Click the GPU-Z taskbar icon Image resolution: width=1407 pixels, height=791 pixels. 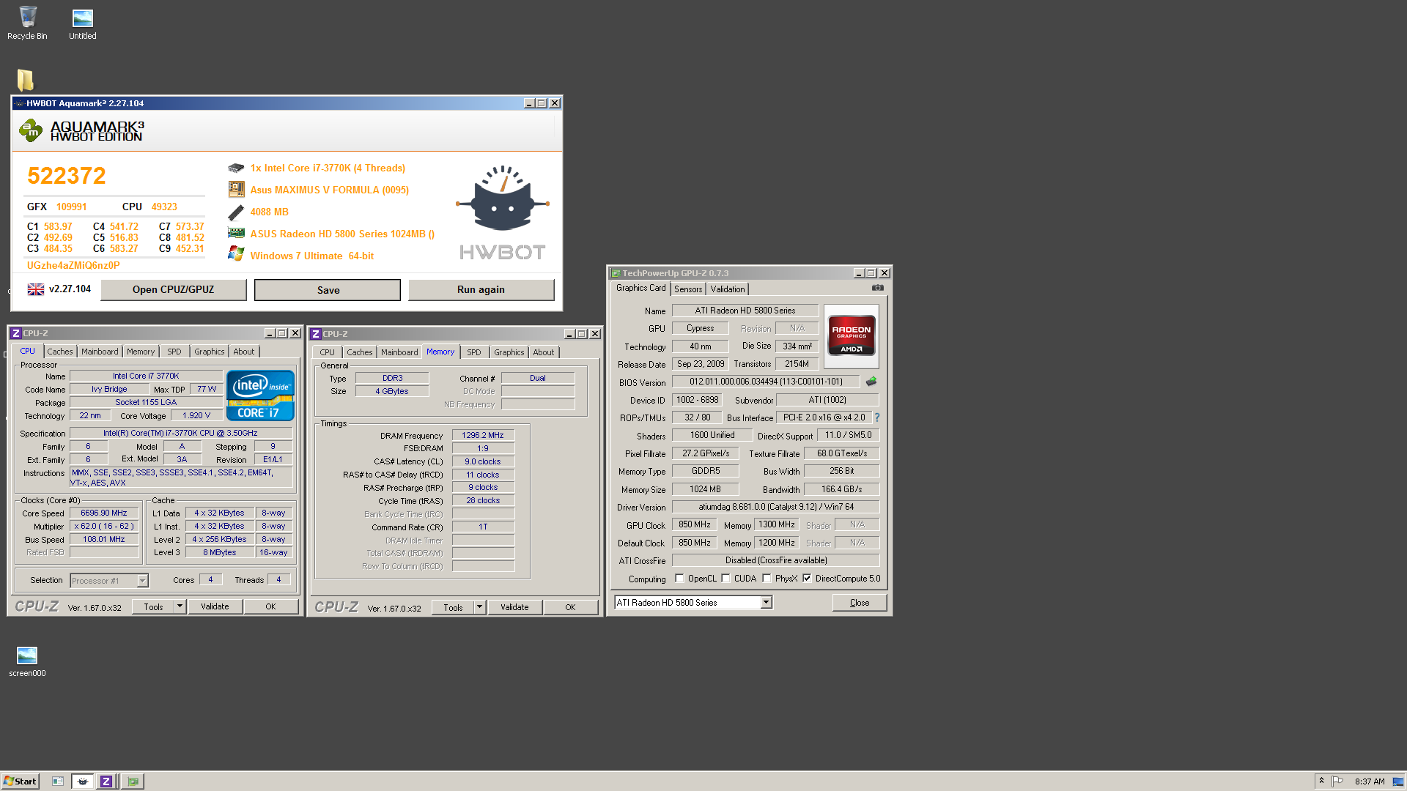click(133, 781)
